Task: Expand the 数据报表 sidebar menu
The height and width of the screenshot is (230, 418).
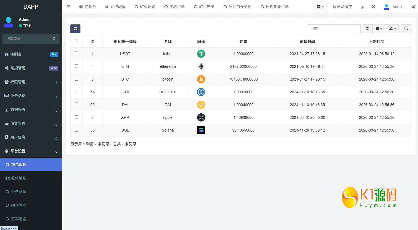Action: (x=31, y=110)
